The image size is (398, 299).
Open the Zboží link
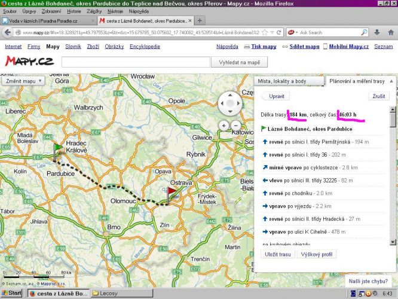pyautogui.click(x=93, y=47)
